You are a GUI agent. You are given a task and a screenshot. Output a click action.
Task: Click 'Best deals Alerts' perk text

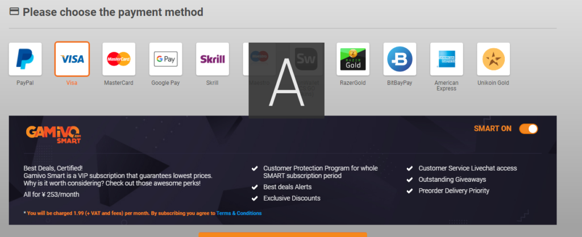(287, 187)
